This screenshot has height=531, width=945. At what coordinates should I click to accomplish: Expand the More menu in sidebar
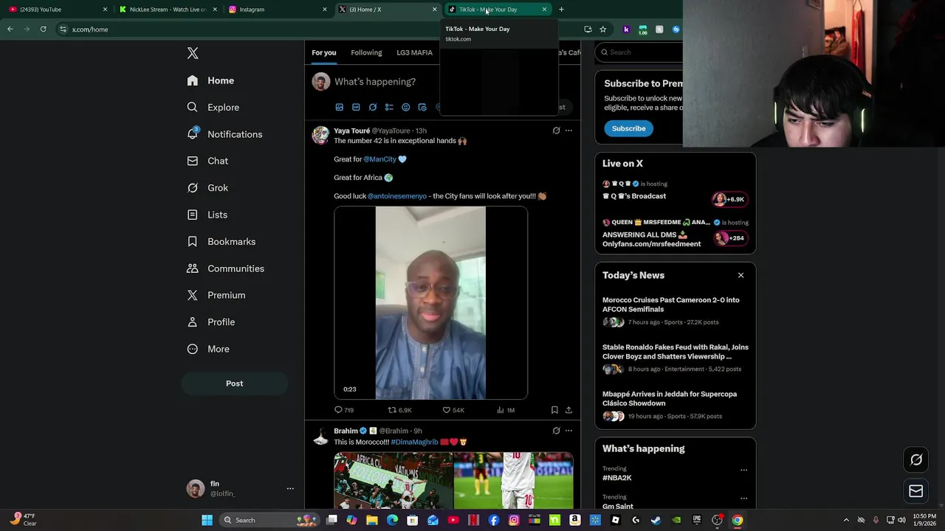click(x=208, y=349)
